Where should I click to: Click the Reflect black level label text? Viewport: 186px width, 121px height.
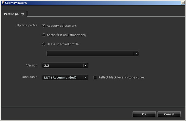tap(121, 77)
